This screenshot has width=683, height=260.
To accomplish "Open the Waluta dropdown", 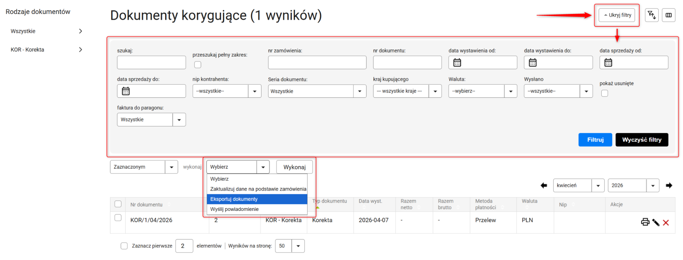I will click(482, 91).
